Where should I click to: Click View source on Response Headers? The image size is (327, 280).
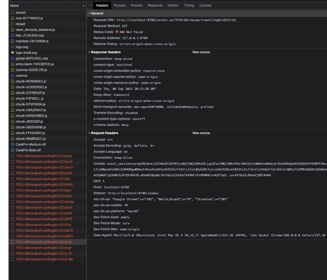(x=201, y=52)
